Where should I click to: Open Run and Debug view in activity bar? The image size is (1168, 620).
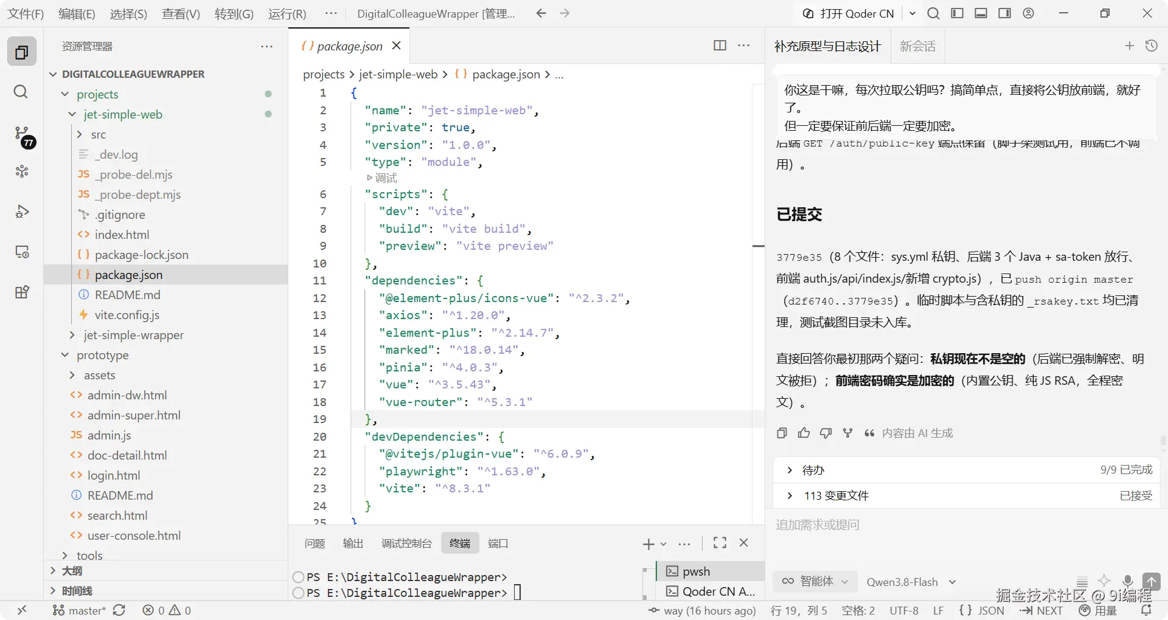pyautogui.click(x=22, y=212)
